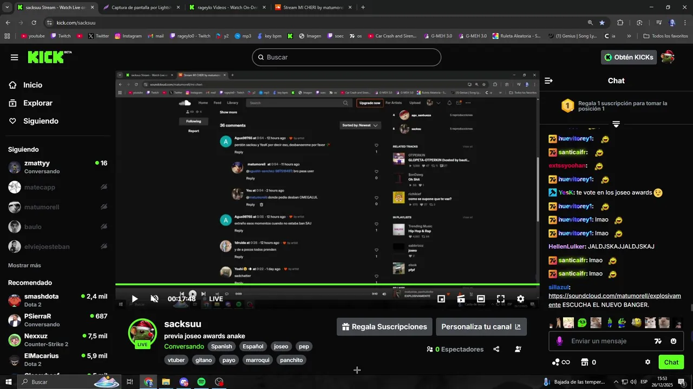
Task: Open smashdota recommended channel
Action: pyautogui.click(x=57, y=300)
